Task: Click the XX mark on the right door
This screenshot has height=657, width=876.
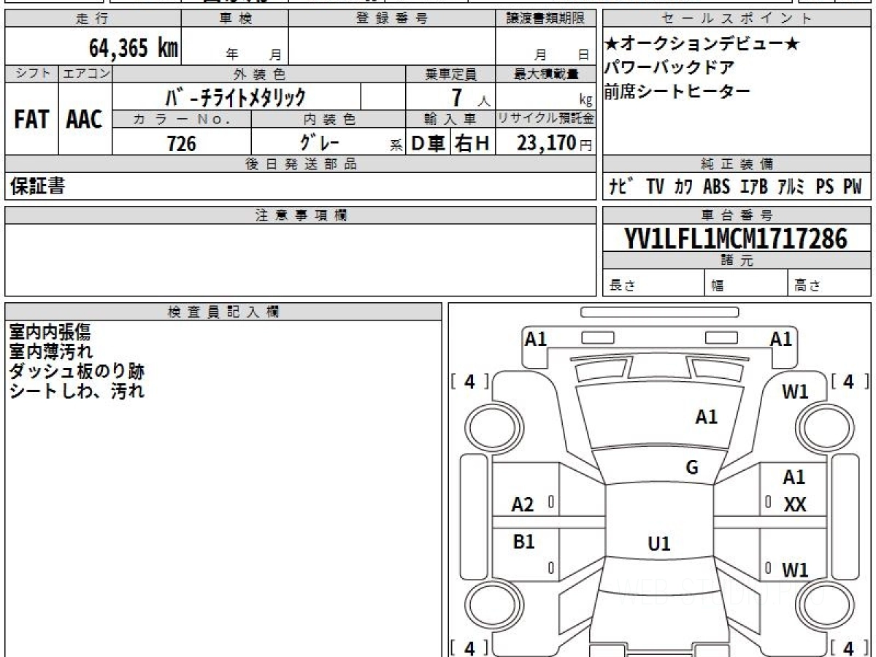Action: tap(795, 504)
